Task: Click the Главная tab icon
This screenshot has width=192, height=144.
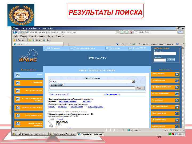Action: (48, 48)
